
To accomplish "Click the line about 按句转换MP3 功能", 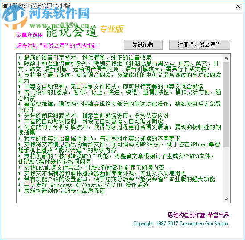I will tap(116, 159).
